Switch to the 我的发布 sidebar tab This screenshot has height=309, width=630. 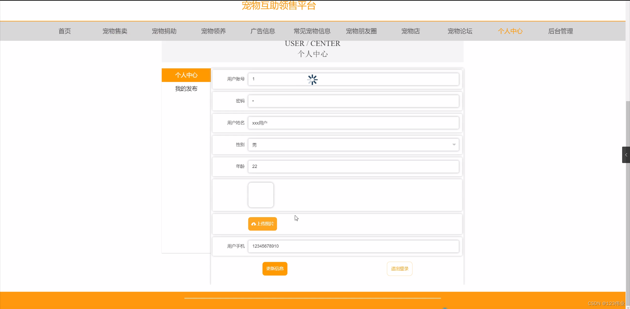186,88
